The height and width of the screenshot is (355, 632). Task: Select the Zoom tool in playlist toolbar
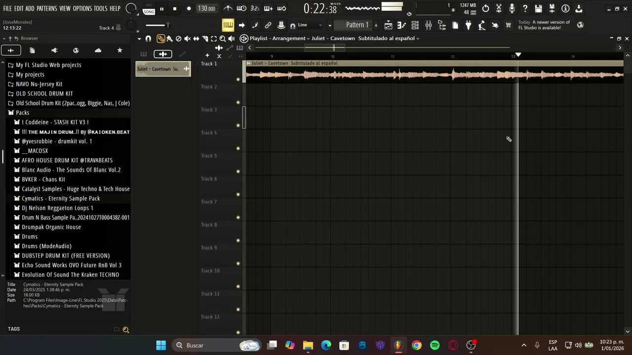click(x=223, y=38)
